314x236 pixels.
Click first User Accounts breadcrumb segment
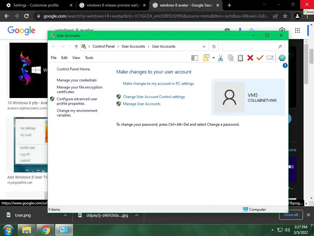(x=133, y=46)
